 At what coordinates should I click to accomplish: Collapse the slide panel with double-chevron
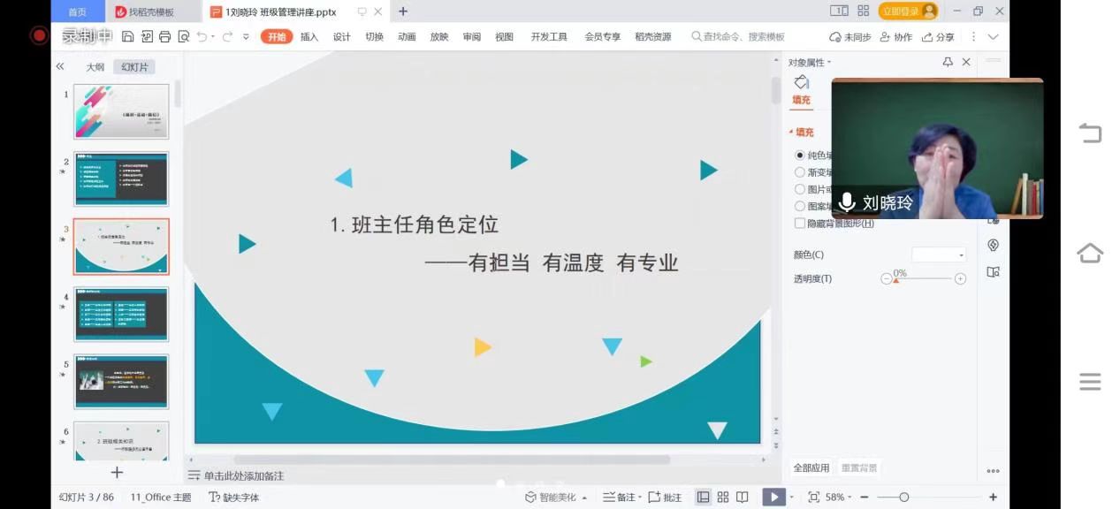(60, 67)
